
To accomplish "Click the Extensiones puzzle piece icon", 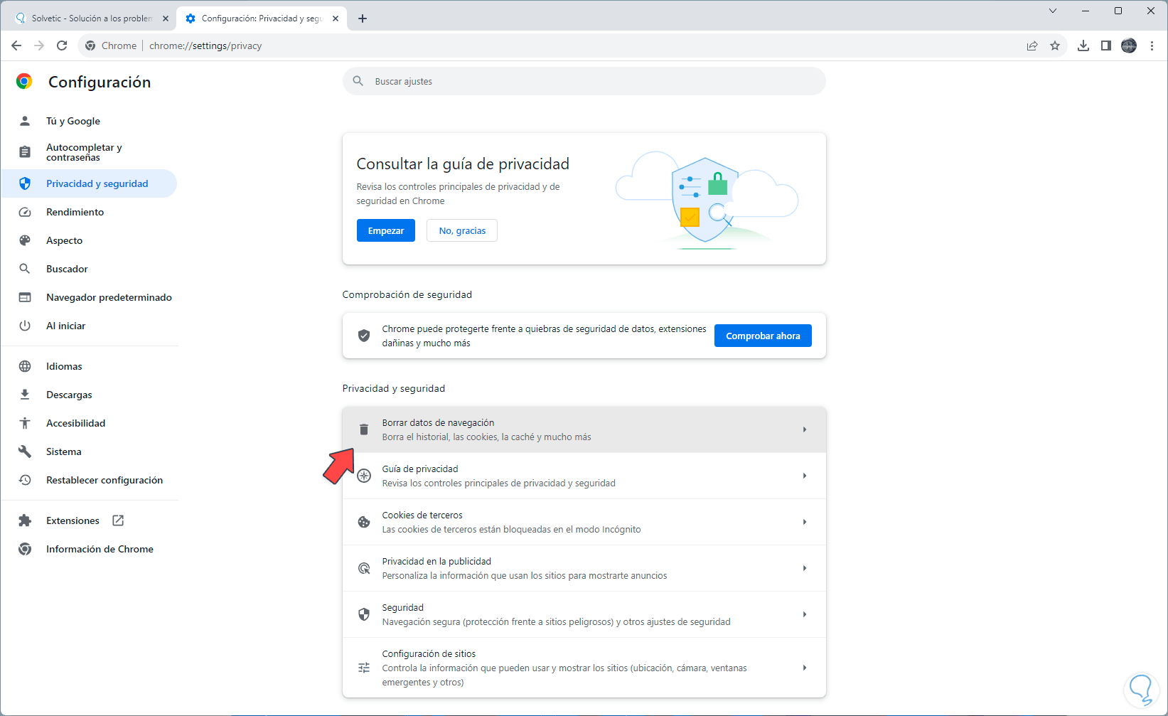I will pos(25,520).
